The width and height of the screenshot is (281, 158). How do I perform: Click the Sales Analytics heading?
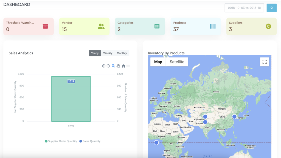tap(21, 53)
